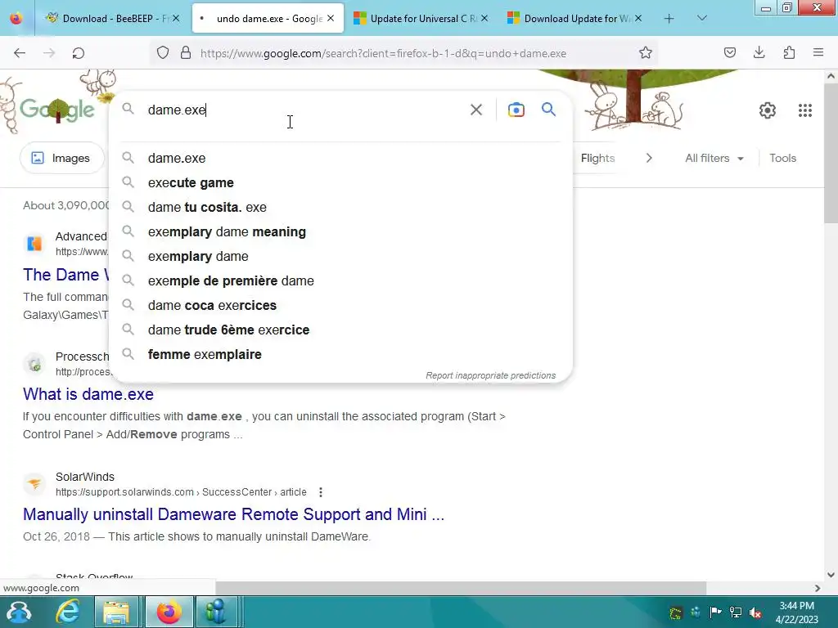Image resolution: width=838 pixels, height=628 pixels.
Task: Click Report inappropriate predictions
Action: [491, 375]
